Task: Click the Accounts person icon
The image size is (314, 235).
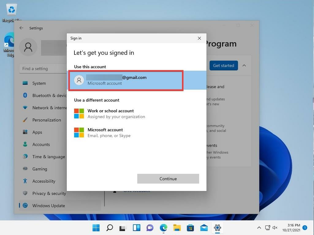Action: [x=25, y=144]
